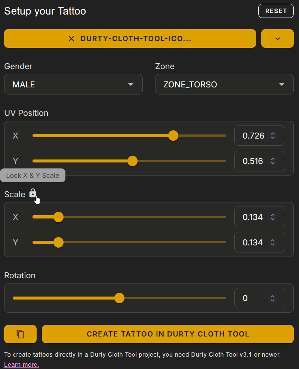
Task: Click the Scale X stepper arrows
Action: click(x=273, y=217)
